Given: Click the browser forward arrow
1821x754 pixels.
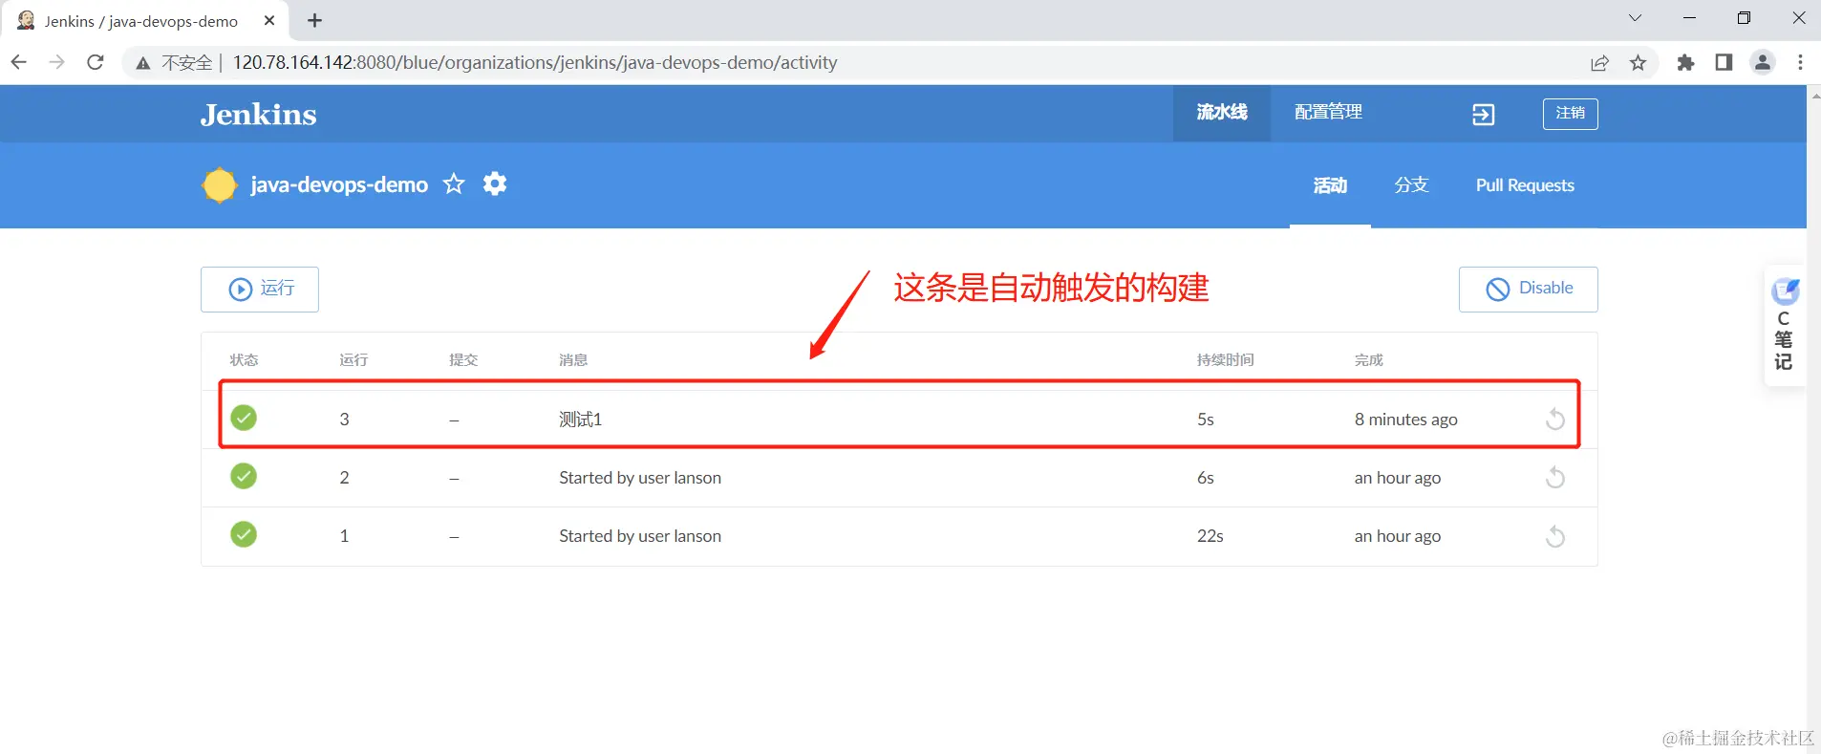Looking at the screenshot, I should coord(57,62).
